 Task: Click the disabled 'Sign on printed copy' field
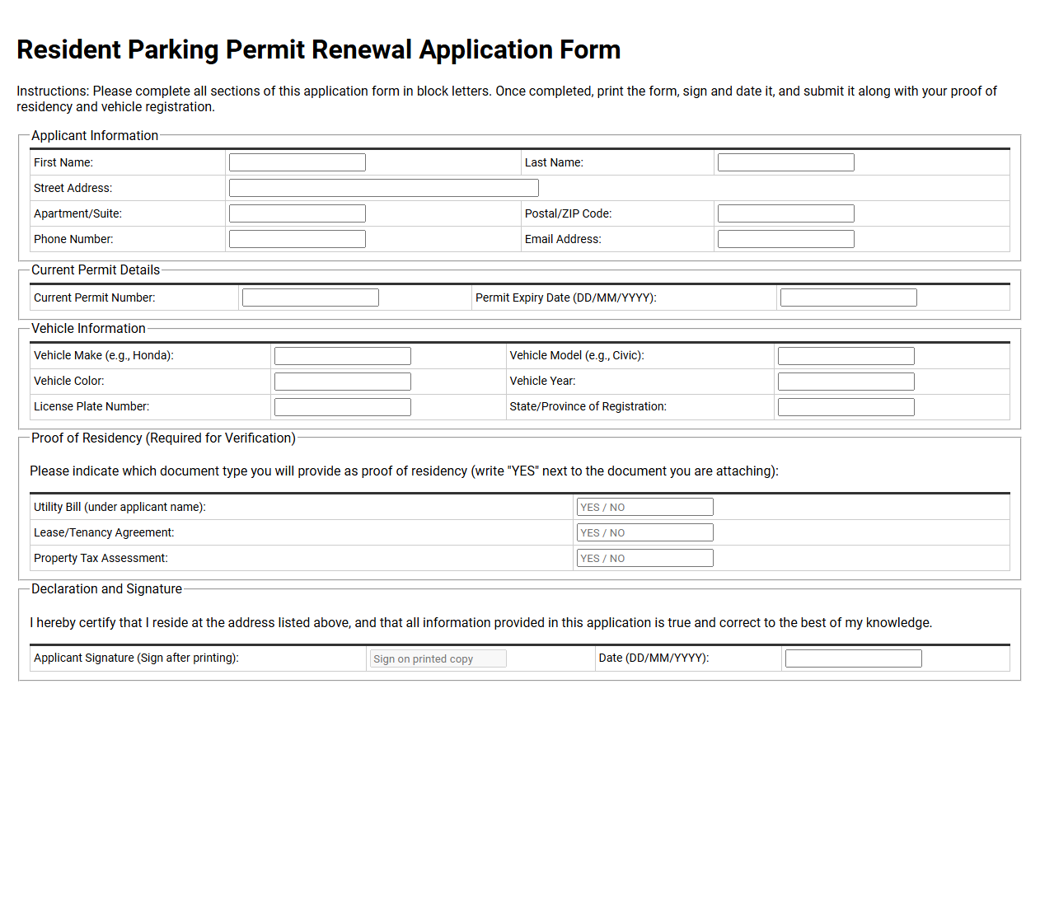pyautogui.click(x=438, y=658)
